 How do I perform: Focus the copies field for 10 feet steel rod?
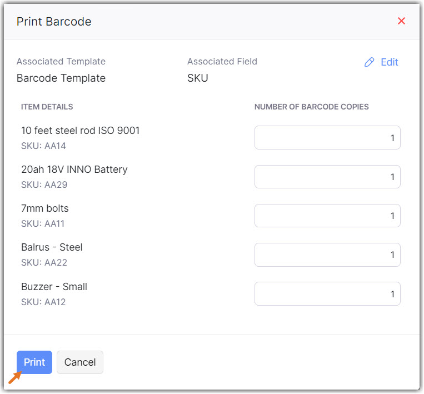tap(327, 138)
